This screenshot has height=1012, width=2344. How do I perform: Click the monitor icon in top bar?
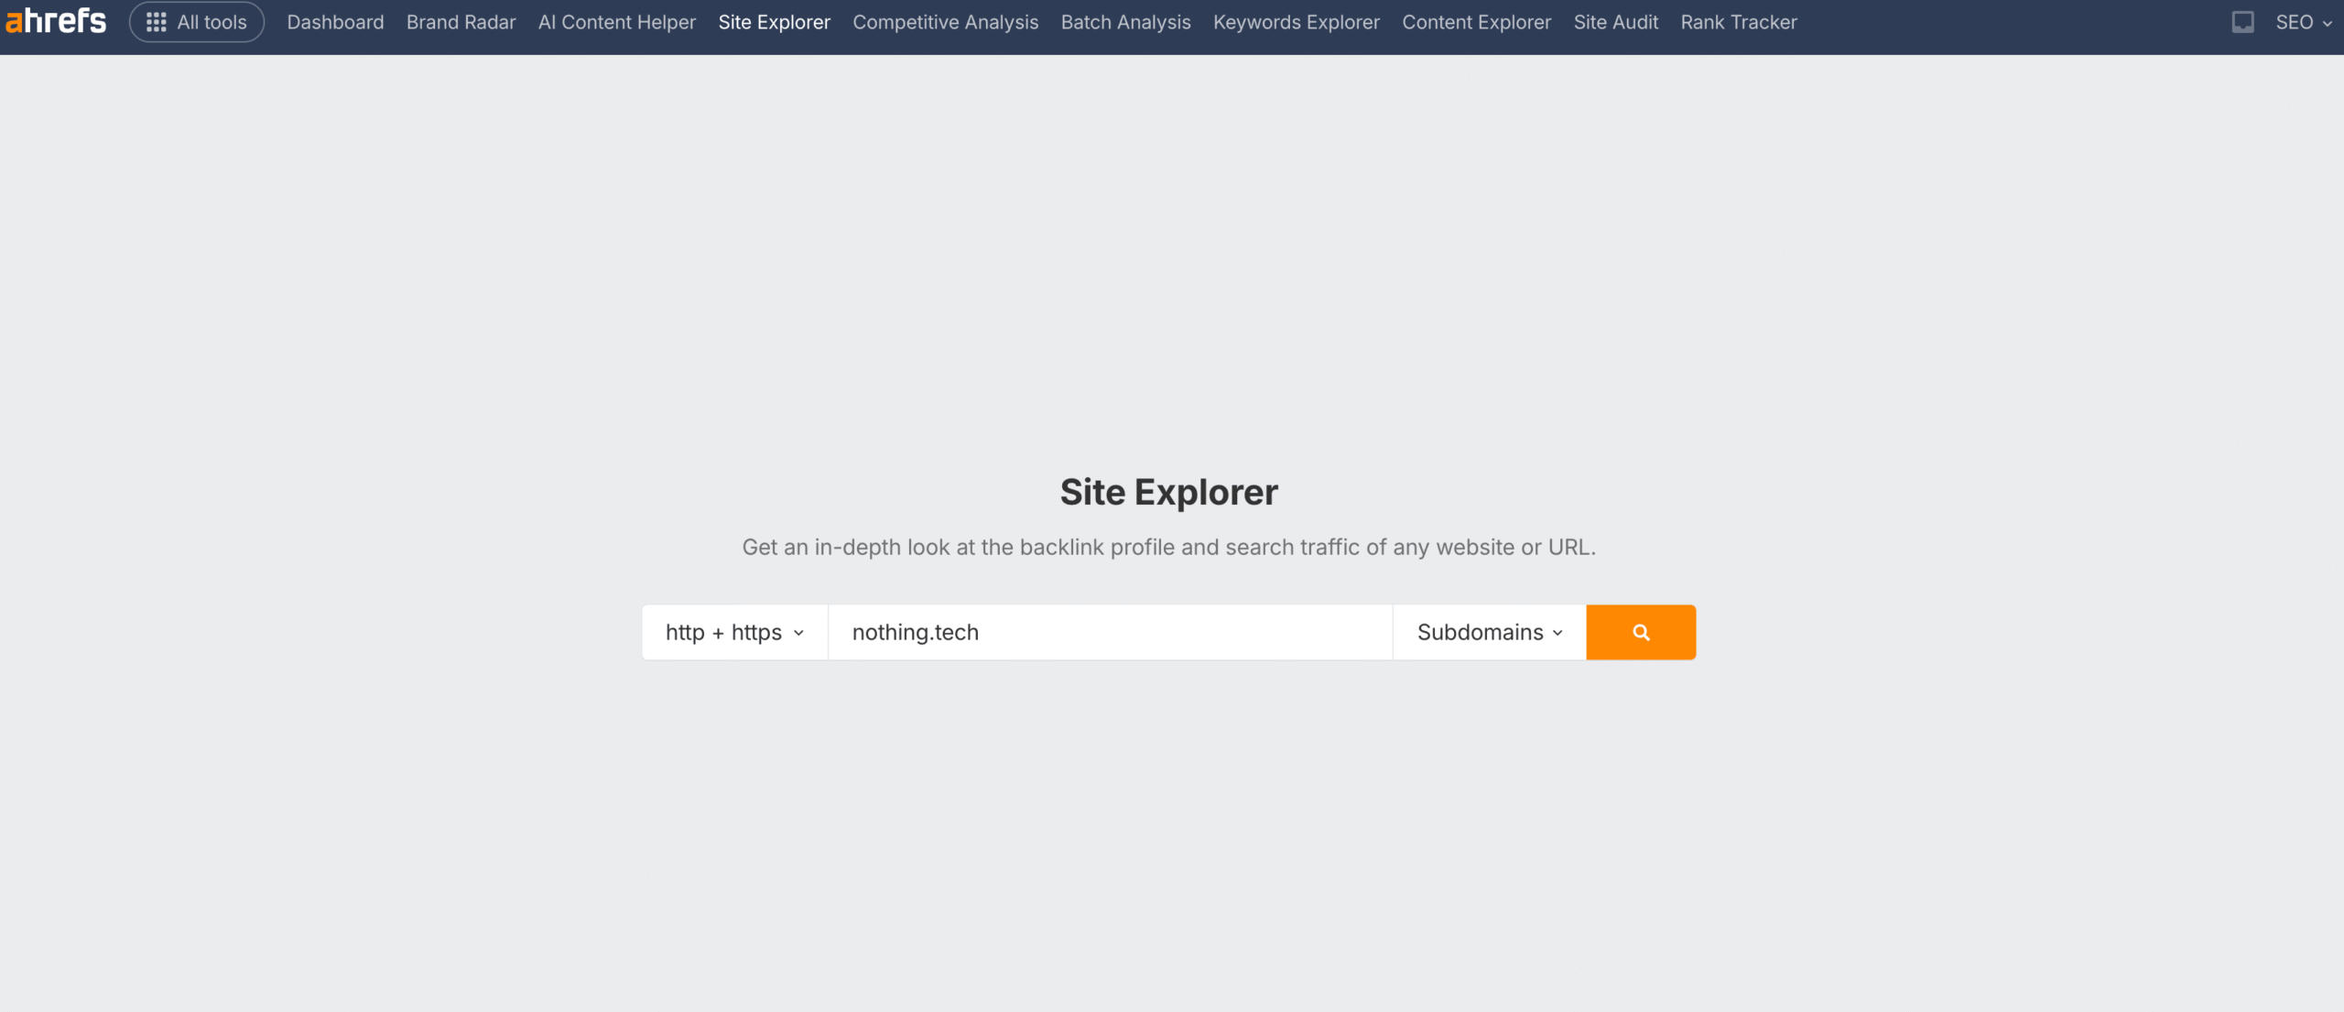(x=2242, y=22)
